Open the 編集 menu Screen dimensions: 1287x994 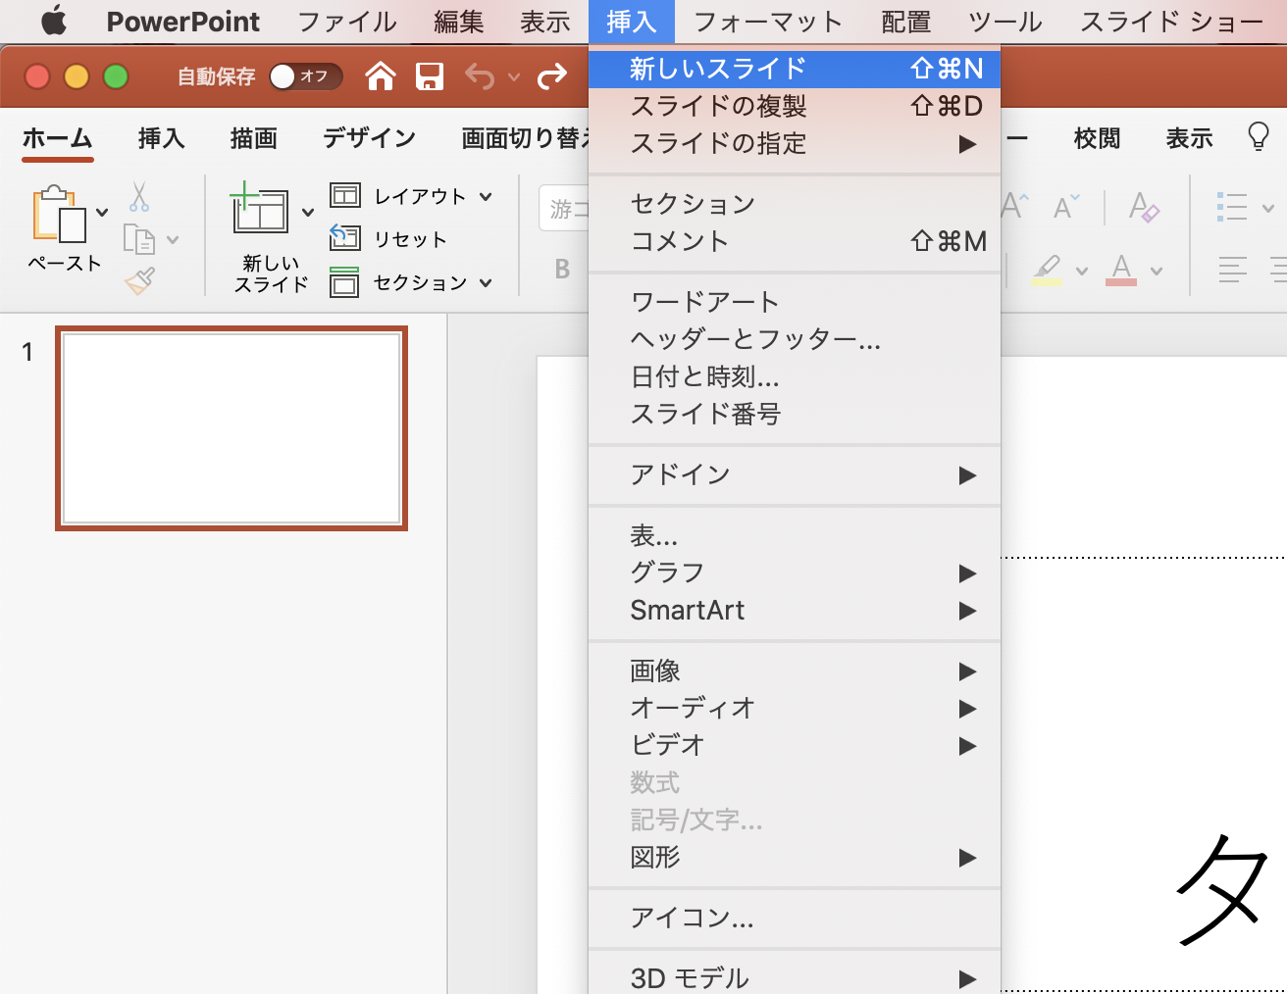click(459, 22)
